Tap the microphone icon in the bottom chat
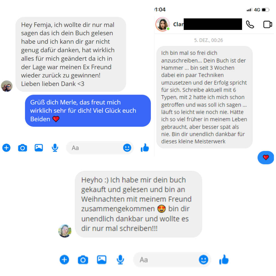276x276 pixels. (x=120, y=260)
